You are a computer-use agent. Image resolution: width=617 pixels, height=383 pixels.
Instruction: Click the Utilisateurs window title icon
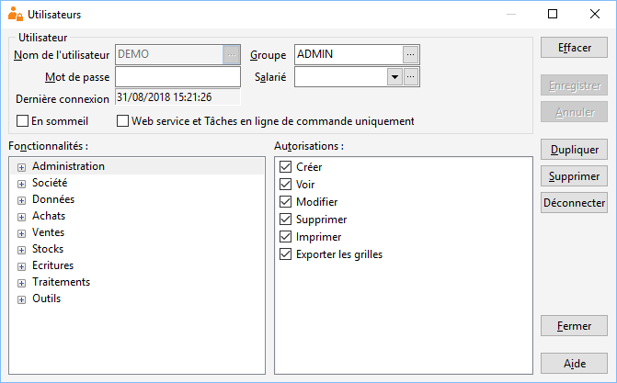click(x=16, y=14)
